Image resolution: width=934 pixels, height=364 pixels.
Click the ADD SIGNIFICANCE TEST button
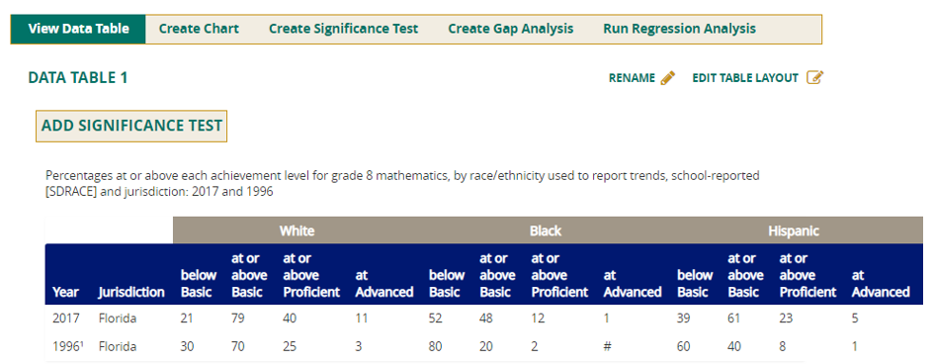(x=131, y=126)
